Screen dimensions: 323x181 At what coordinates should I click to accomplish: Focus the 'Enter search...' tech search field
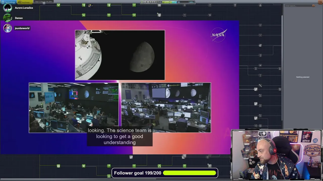pyautogui.click(x=298, y=6)
